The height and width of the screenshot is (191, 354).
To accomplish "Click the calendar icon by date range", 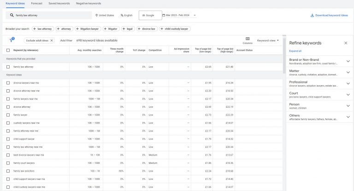I will [x=164, y=15].
